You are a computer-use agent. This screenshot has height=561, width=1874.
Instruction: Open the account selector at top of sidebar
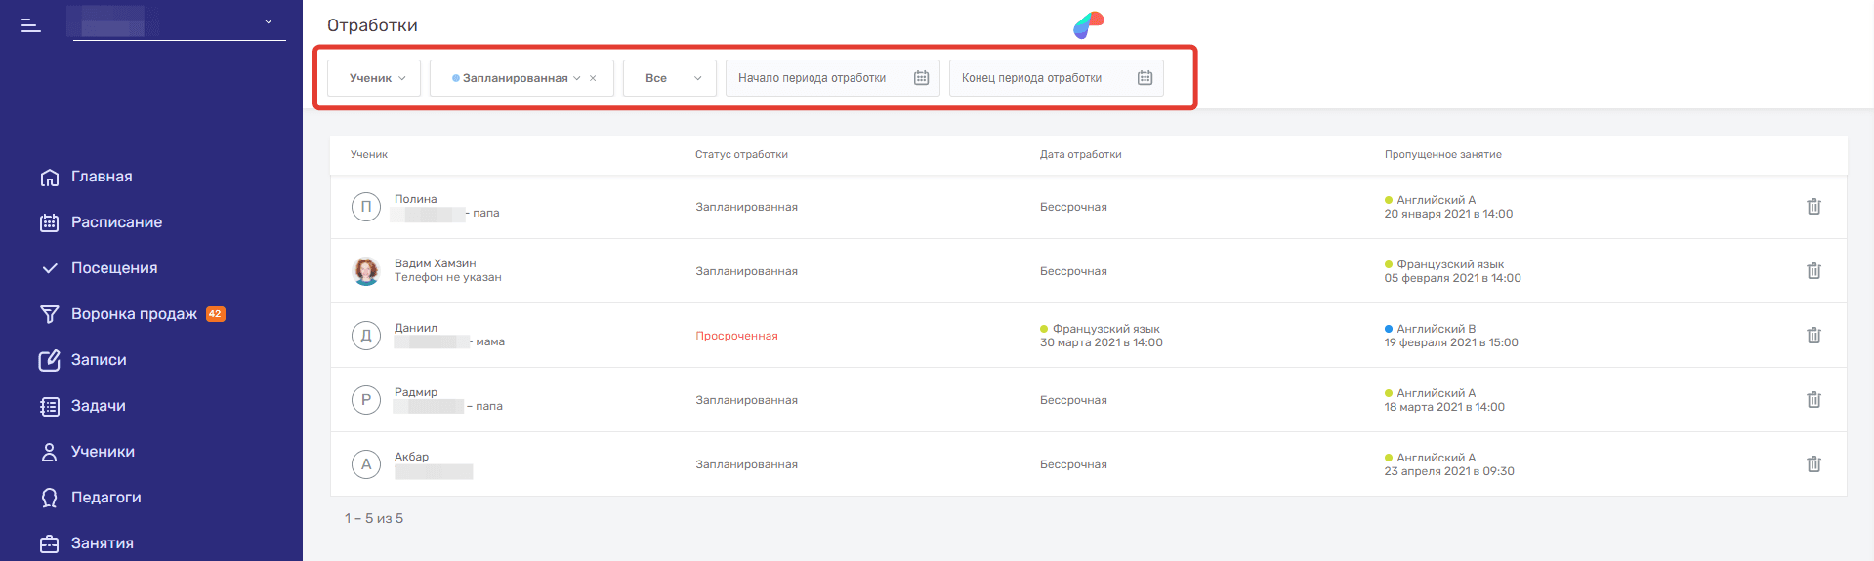(x=177, y=21)
